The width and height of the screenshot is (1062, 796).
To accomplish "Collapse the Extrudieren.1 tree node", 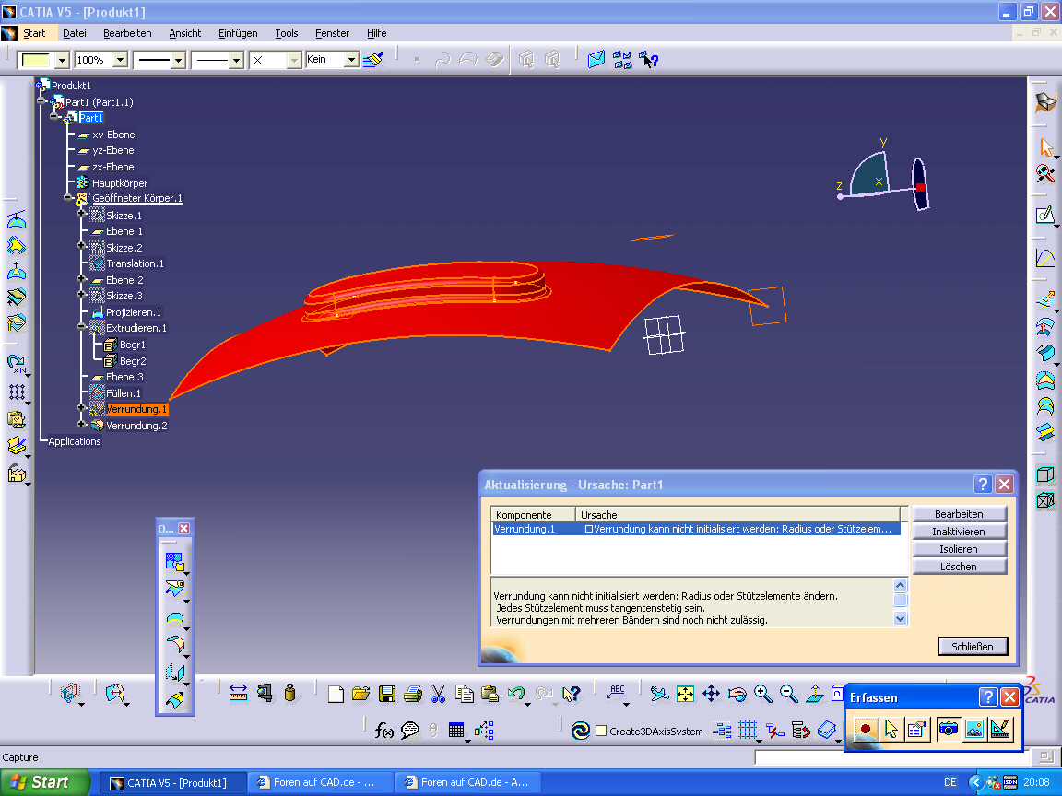I will click(x=82, y=327).
